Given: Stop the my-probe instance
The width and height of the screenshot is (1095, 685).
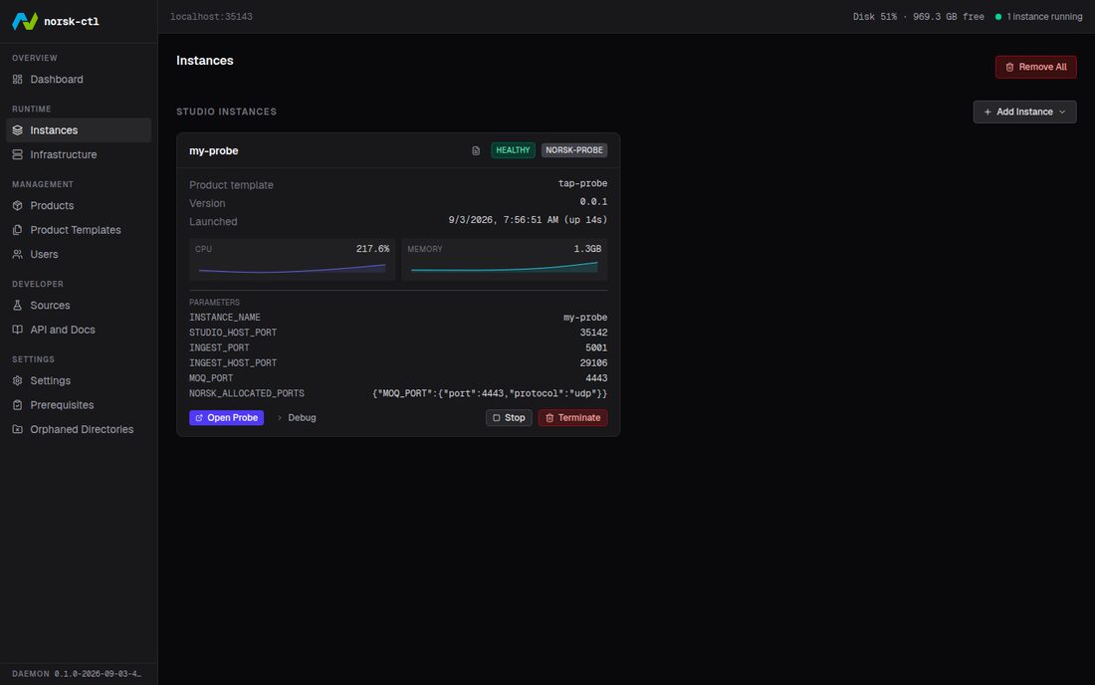Looking at the screenshot, I should [x=509, y=418].
